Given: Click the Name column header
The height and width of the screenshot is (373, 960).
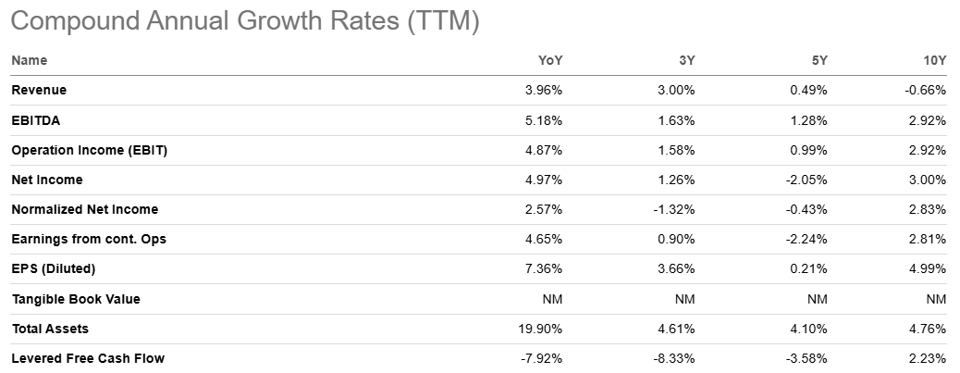Looking at the screenshot, I should pyautogui.click(x=29, y=60).
